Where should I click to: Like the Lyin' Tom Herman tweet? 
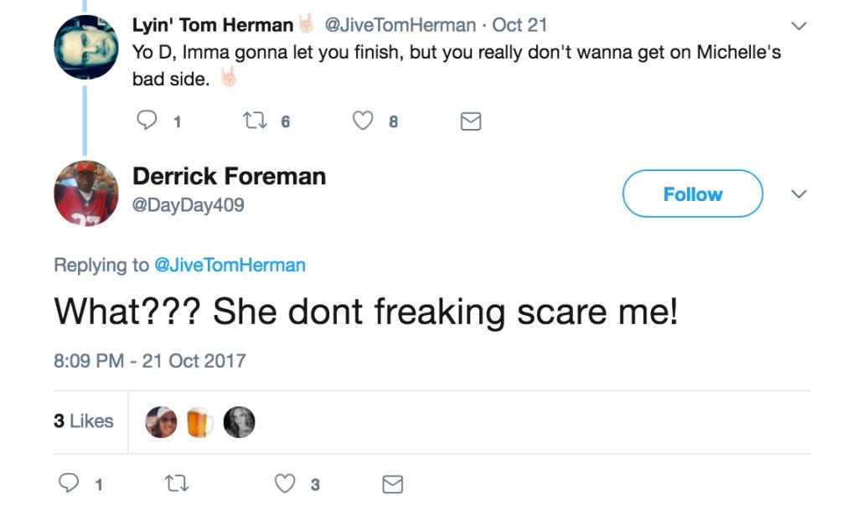362,121
